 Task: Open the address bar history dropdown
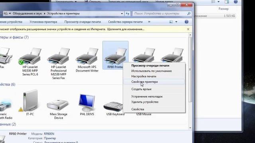tap(122, 14)
